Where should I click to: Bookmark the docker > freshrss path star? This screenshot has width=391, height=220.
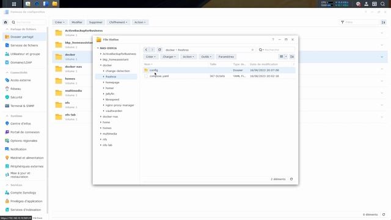(x=252, y=50)
